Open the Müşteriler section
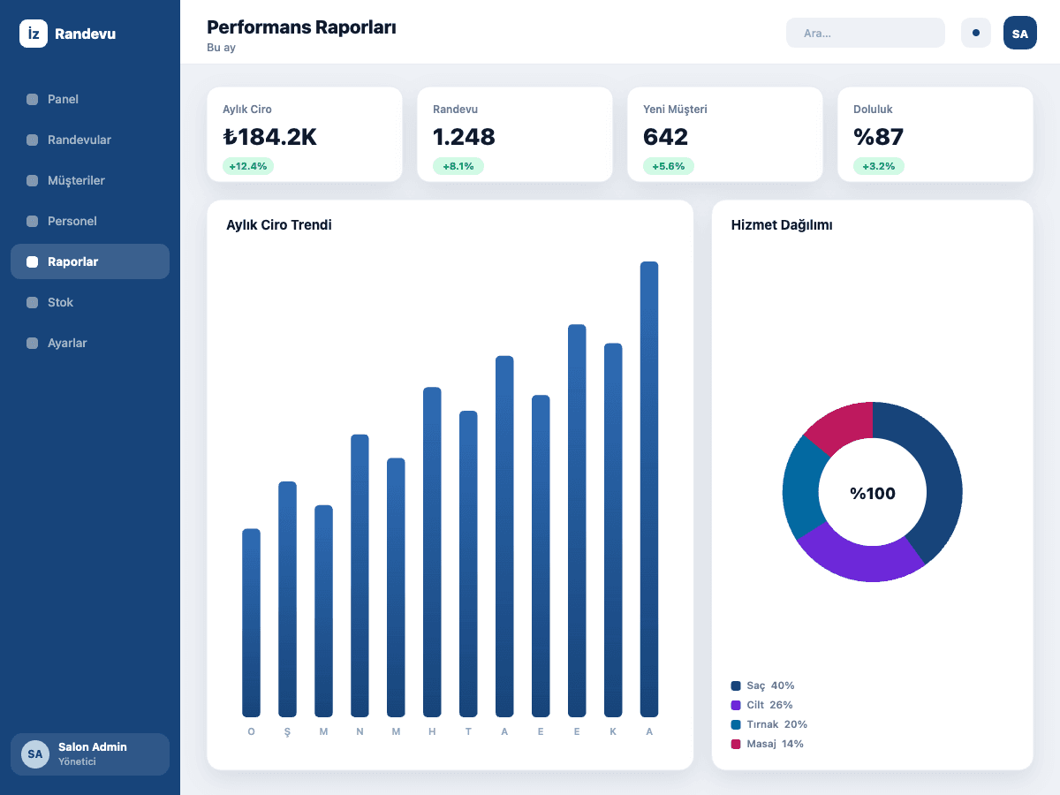 click(x=90, y=180)
